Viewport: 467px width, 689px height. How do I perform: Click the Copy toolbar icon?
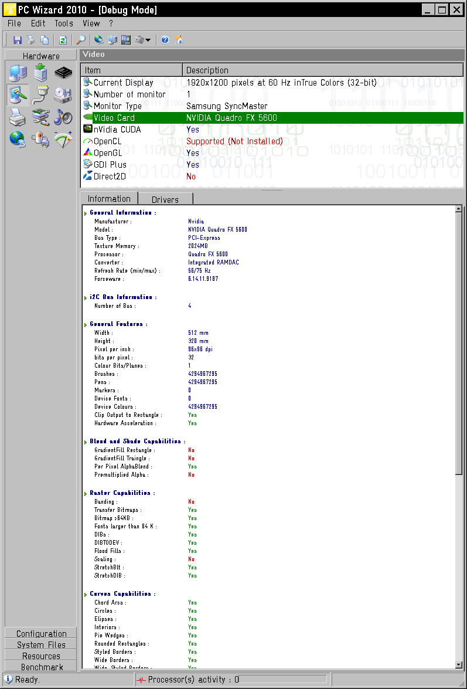point(45,40)
